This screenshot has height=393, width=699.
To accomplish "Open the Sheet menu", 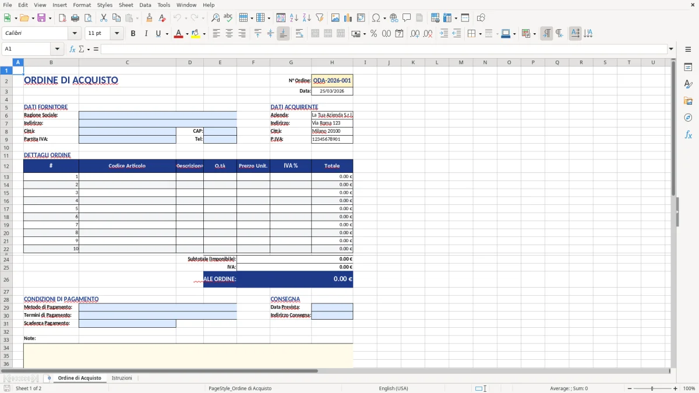I will click(126, 5).
